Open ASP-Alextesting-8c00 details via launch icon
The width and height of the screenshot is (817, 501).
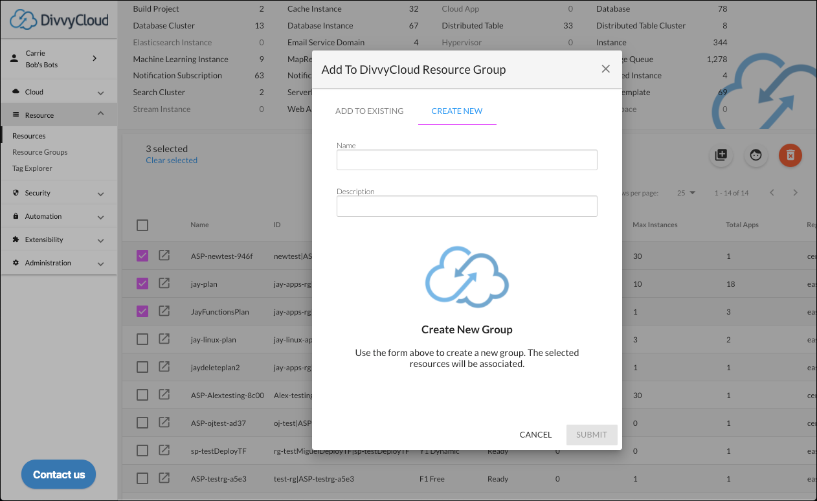164,394
